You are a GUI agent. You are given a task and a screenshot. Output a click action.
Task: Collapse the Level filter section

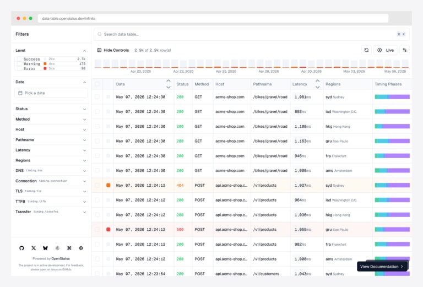(x=84, y=51)
